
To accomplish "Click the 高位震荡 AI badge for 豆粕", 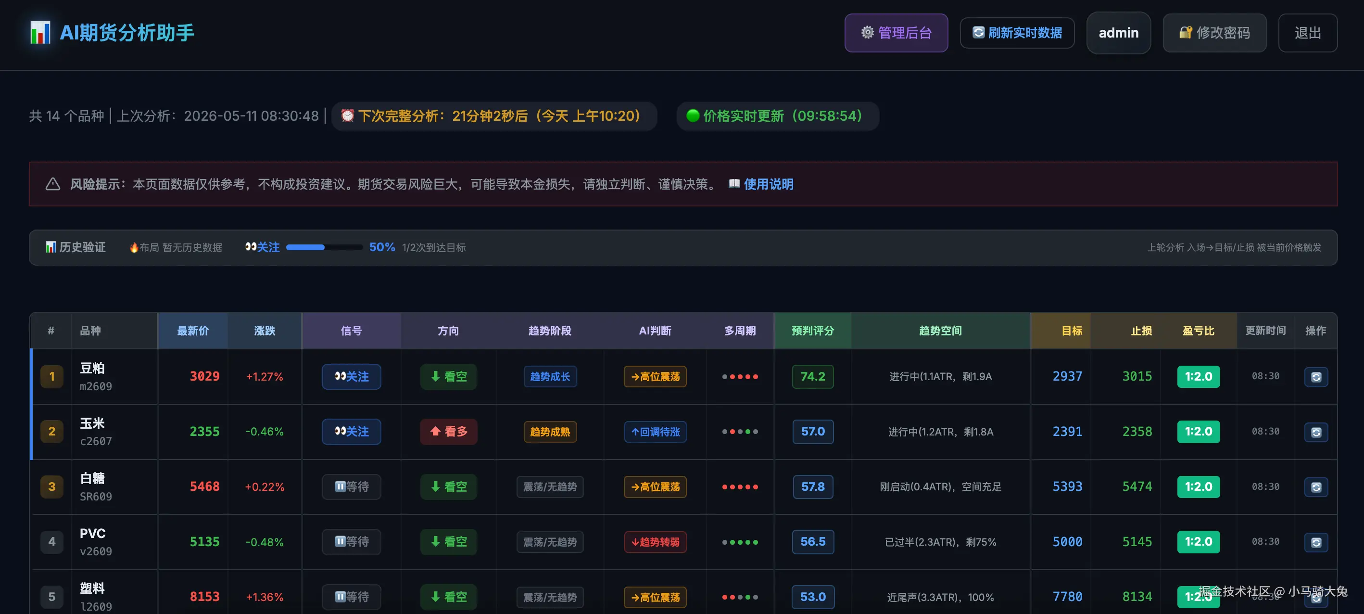I will click(x=655, y=377).
